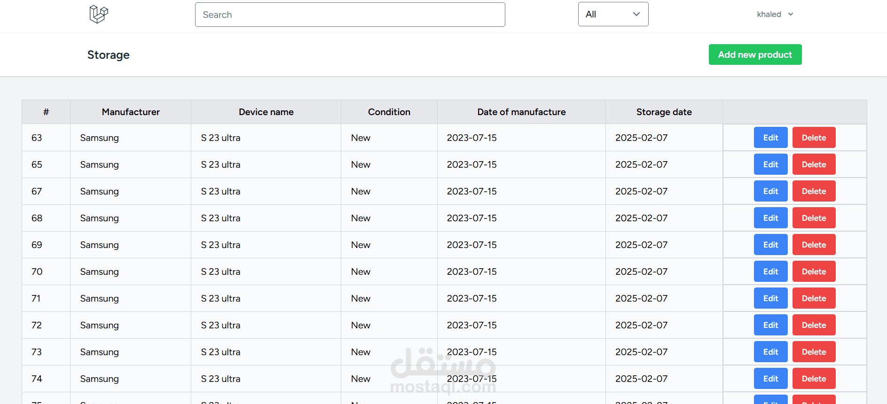Click the Device name column header
The image size is (887, 404).
click(266, 112)
